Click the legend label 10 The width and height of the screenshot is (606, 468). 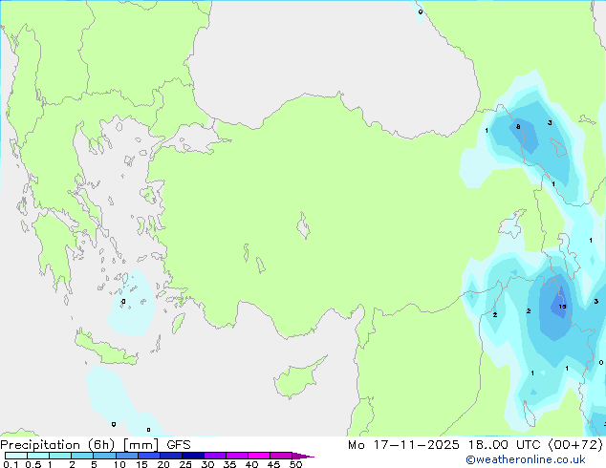click(119, 464)
